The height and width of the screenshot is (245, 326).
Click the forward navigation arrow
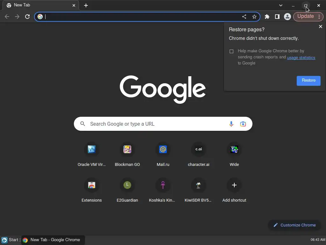[x=17, y=17]
